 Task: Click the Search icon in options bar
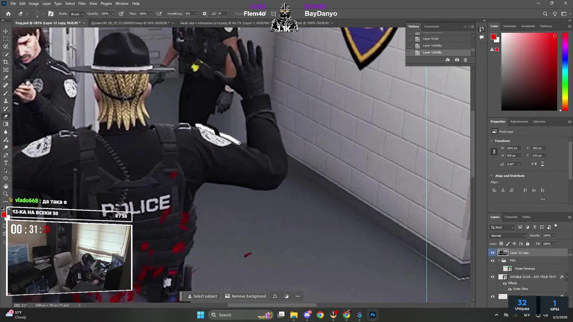[545, 14]
